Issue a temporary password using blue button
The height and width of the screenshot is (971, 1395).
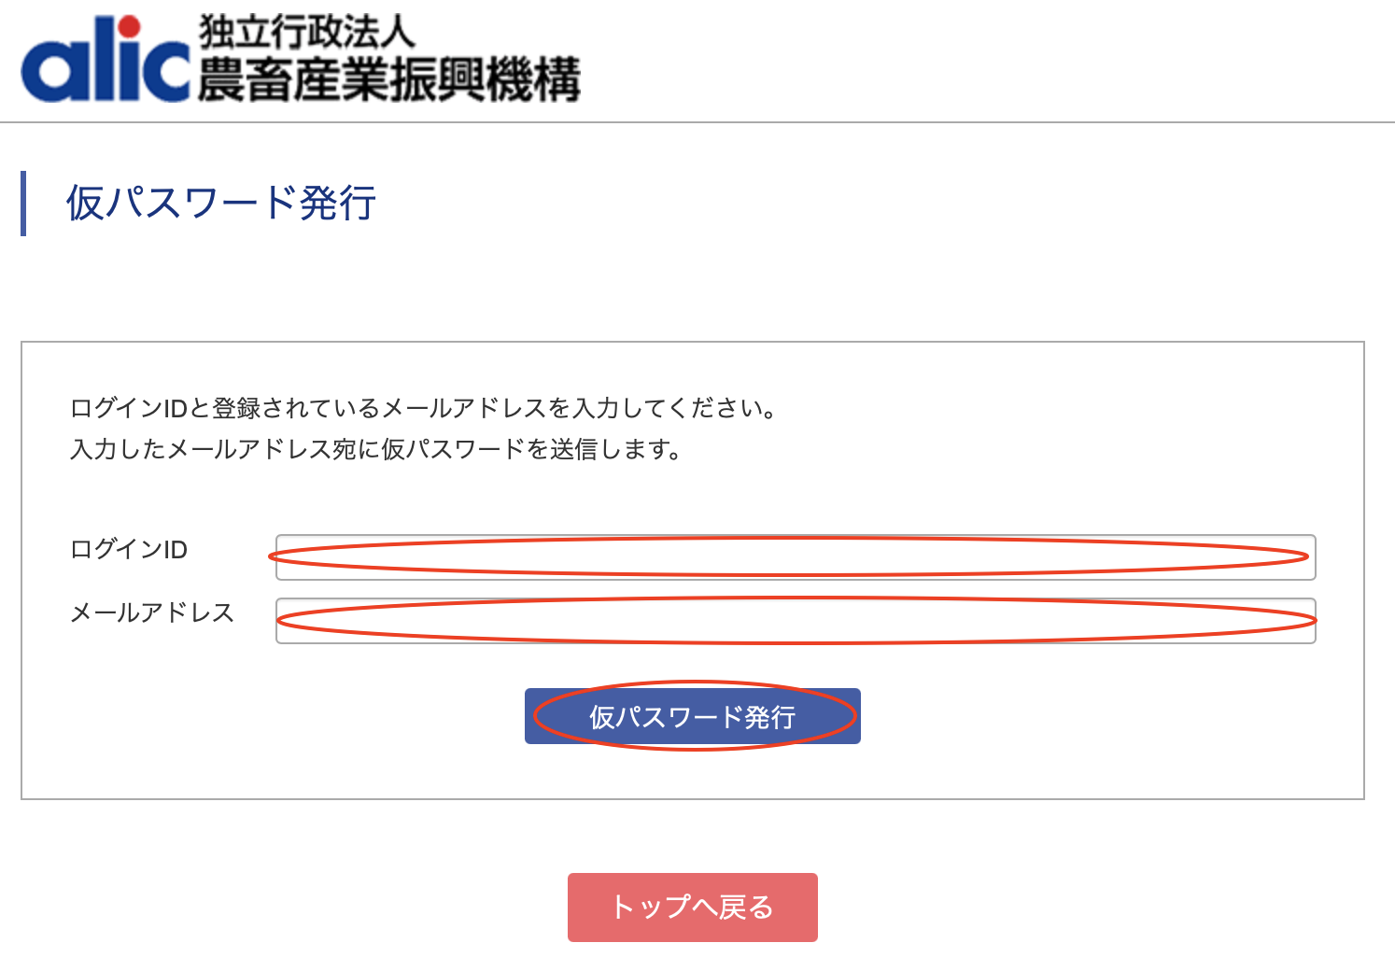coord(693,716)
